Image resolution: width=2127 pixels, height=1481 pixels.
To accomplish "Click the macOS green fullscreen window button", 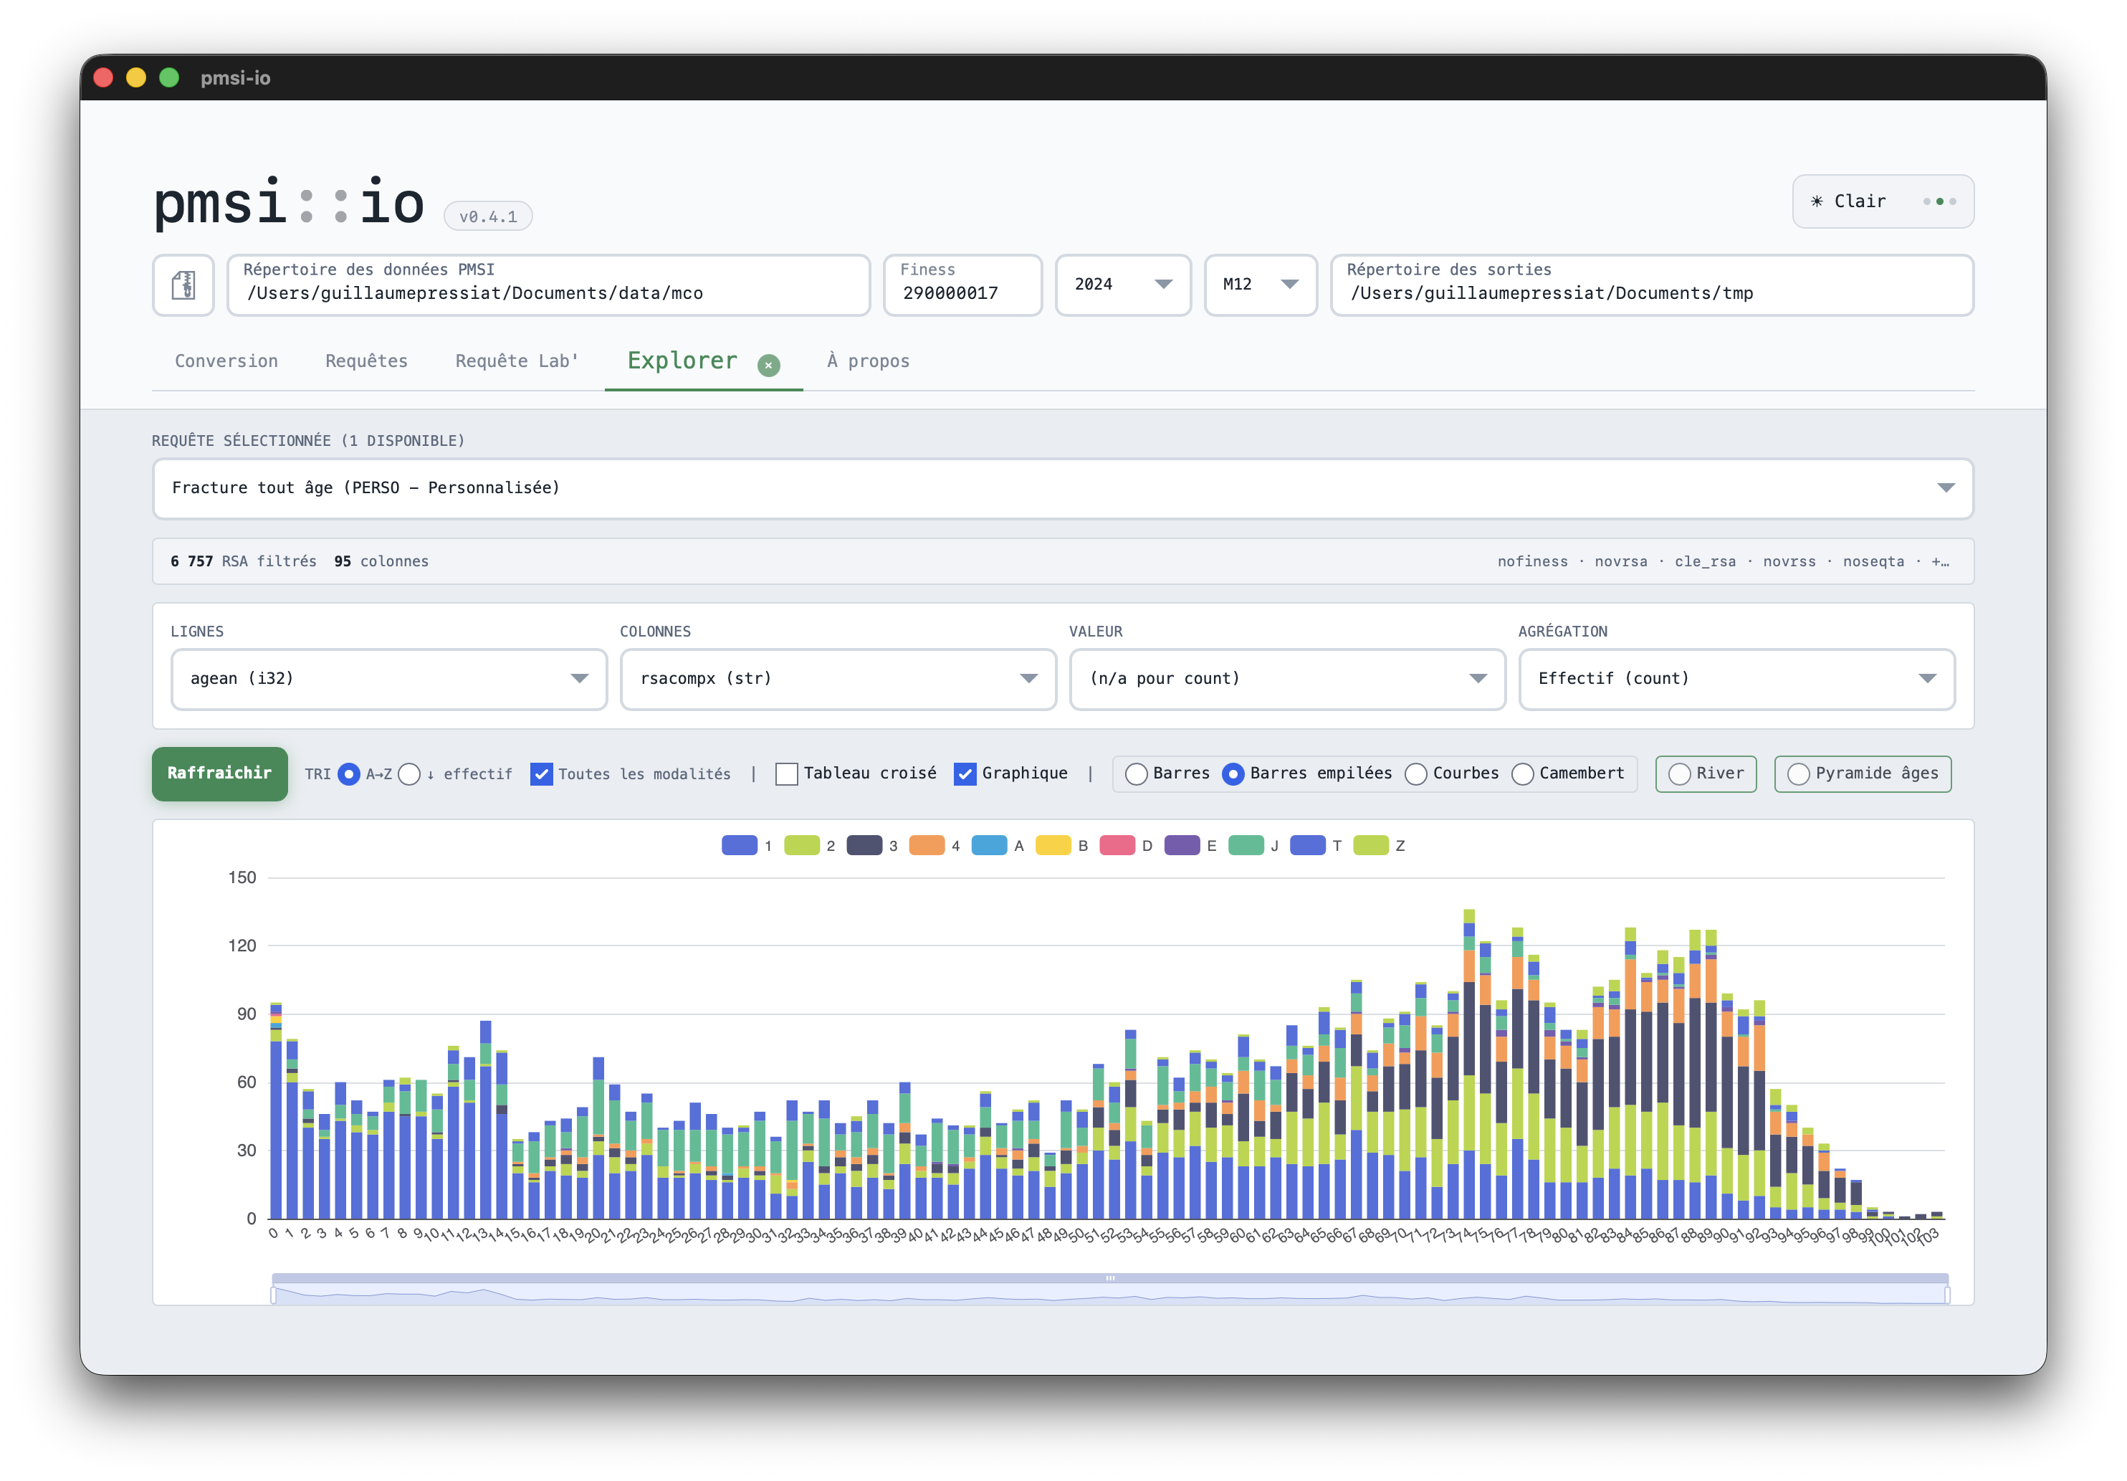I will point(168,78).
